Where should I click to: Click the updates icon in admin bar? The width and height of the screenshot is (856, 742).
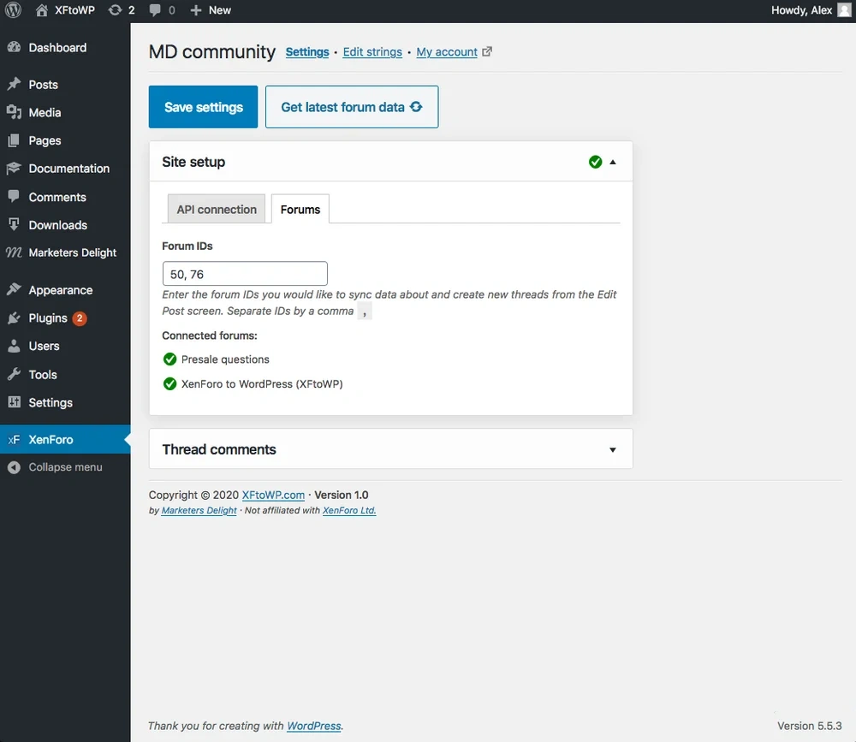coord(115,10)
